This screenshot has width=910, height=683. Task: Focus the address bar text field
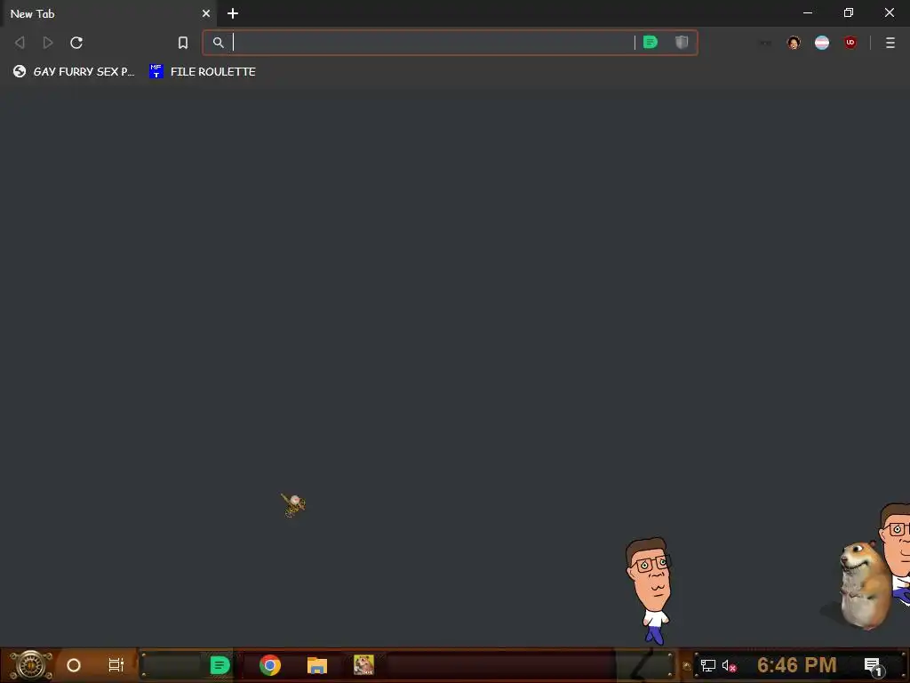[x=433, y=43]
